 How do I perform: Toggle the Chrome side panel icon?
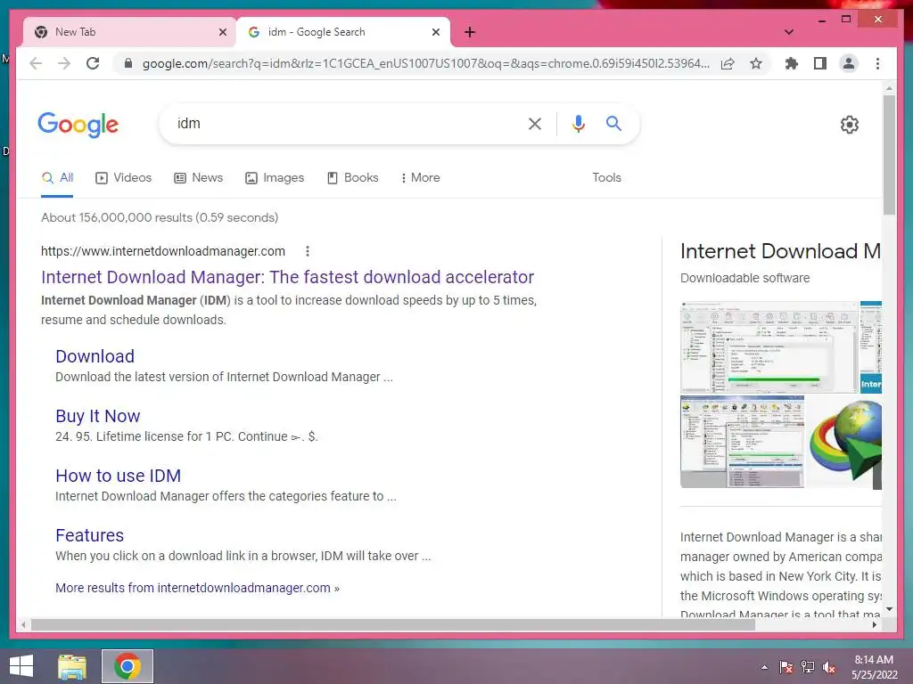click(x=820, y=63)
